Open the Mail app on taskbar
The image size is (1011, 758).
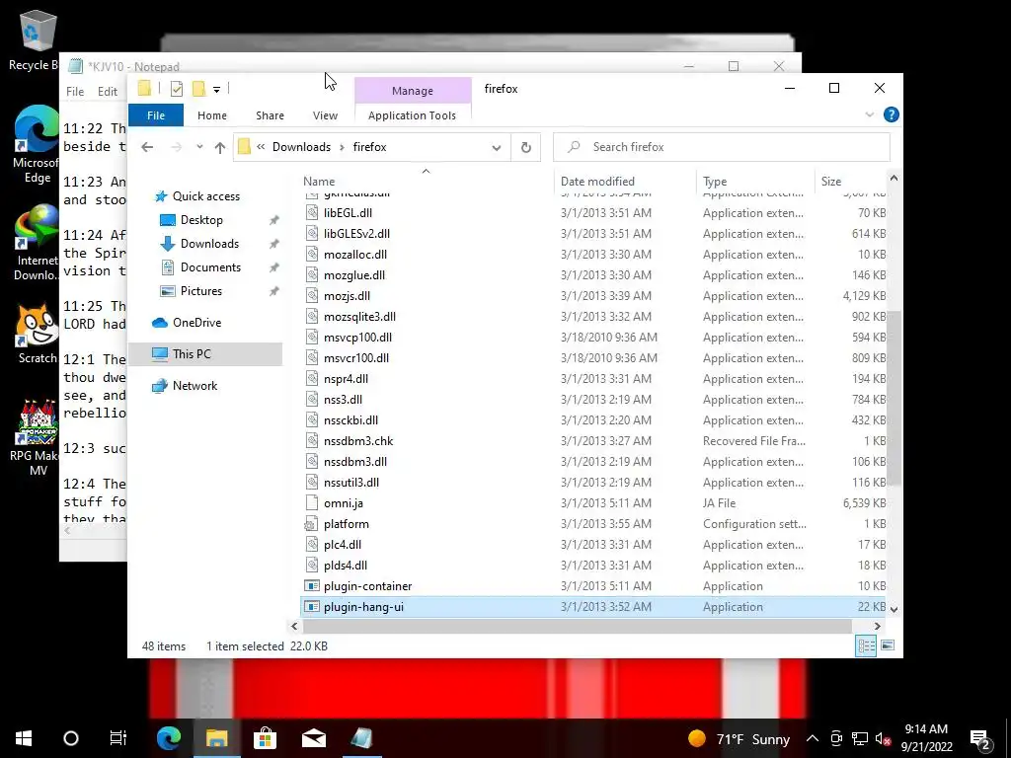pyautogui.click(x=314, y=738)
